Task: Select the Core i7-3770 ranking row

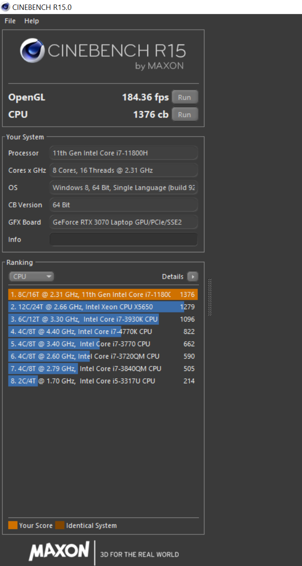Action: click(103, 344)
